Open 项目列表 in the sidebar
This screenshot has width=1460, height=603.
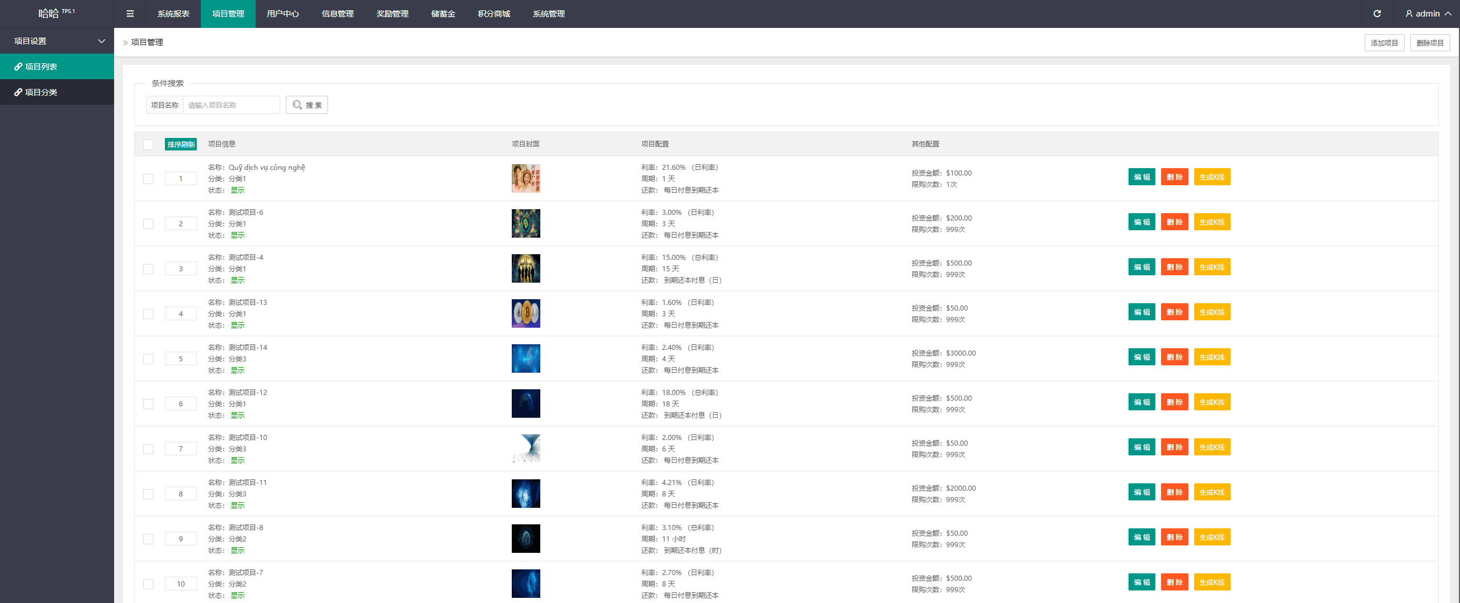click(x=57, y=67)
